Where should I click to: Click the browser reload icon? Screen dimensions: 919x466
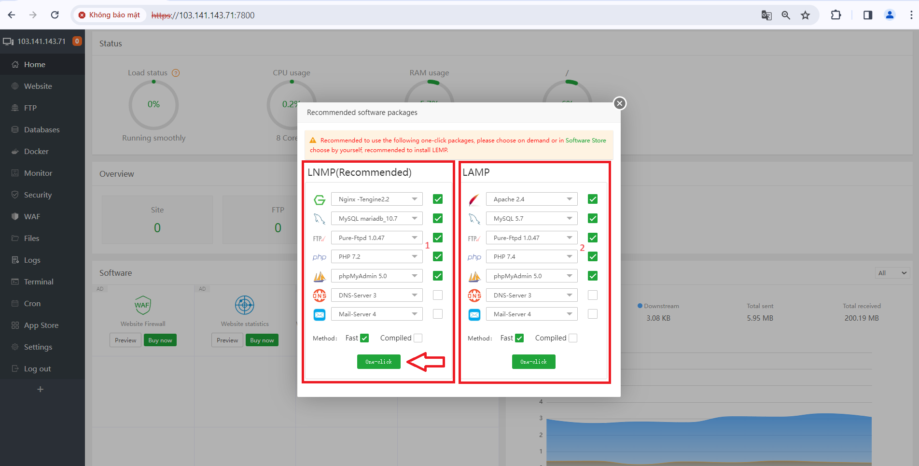(x=55, y=15)
